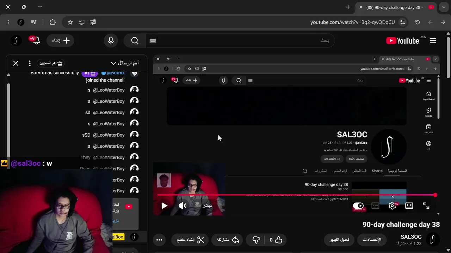
Task: Click the address bar URL
Action: pos(352,22)
